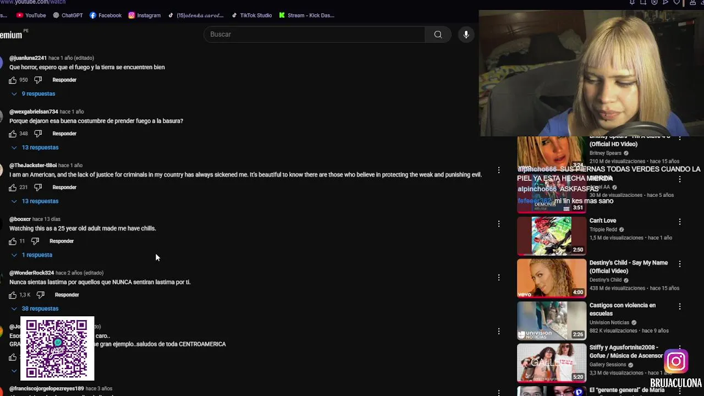Open Destiny's Child Say My Name thumbnail

click(x=552, y=278)
